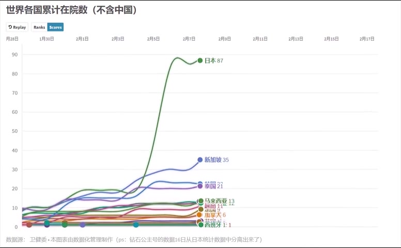401x248 pixels.
Task: Click the 90 value on the y-axis
Action: click(14, 55)
